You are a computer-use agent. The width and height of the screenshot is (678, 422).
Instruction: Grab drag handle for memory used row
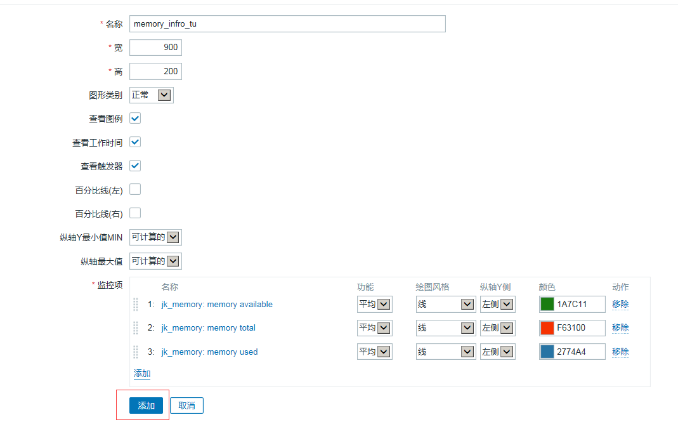[x=136, y=352]
